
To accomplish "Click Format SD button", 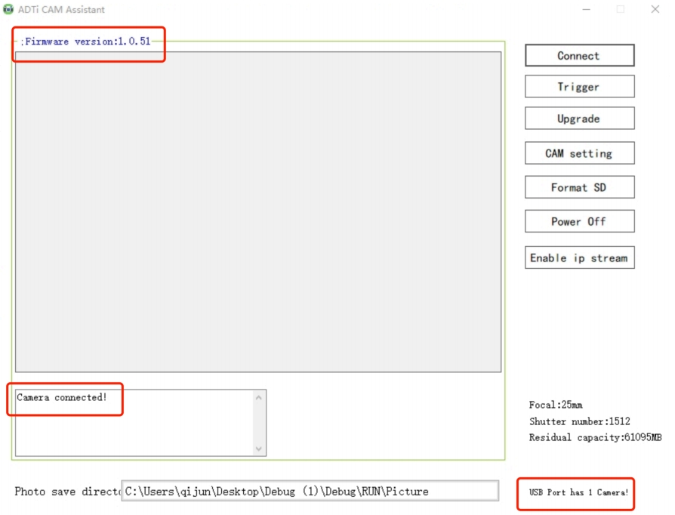I will (x=579, y=187).
